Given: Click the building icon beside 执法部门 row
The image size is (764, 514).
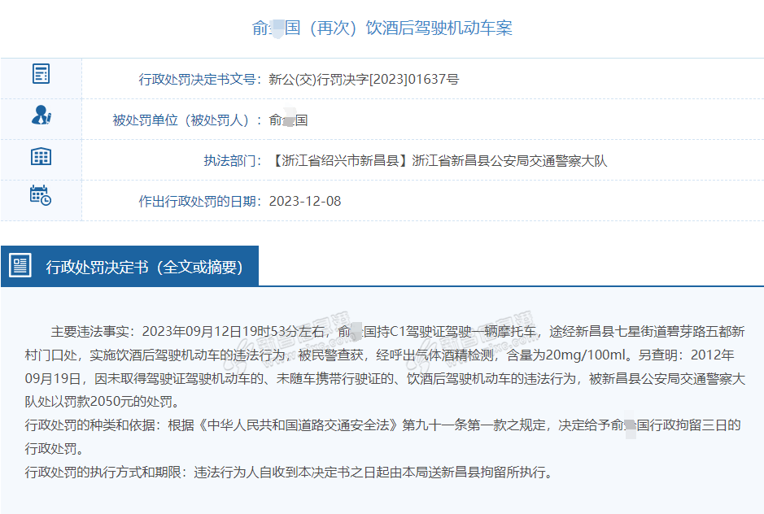Looking at the screenshot, I should tap(41, 157).
